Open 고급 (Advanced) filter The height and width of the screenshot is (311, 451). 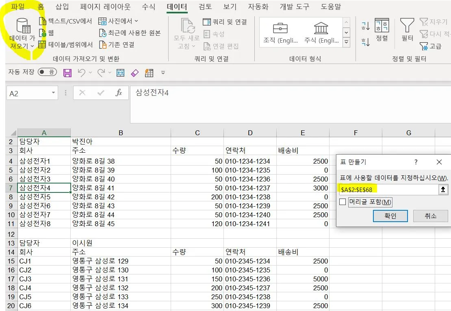[x=431, y=46]
